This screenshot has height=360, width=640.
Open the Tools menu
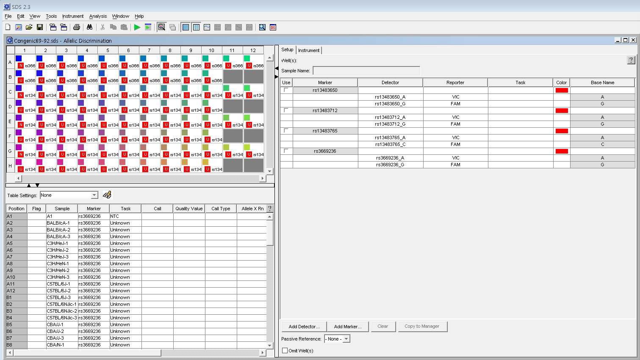click(x=51, y=16)
